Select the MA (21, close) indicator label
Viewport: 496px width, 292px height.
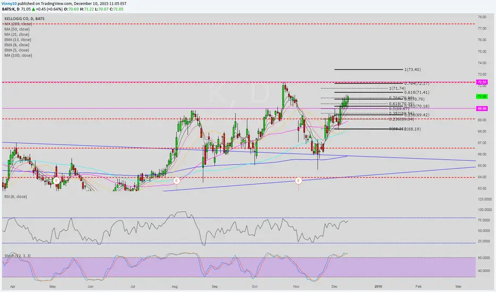[x=17, y=35]
